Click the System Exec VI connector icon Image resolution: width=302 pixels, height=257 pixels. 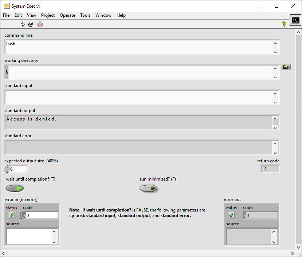(295, 20)
